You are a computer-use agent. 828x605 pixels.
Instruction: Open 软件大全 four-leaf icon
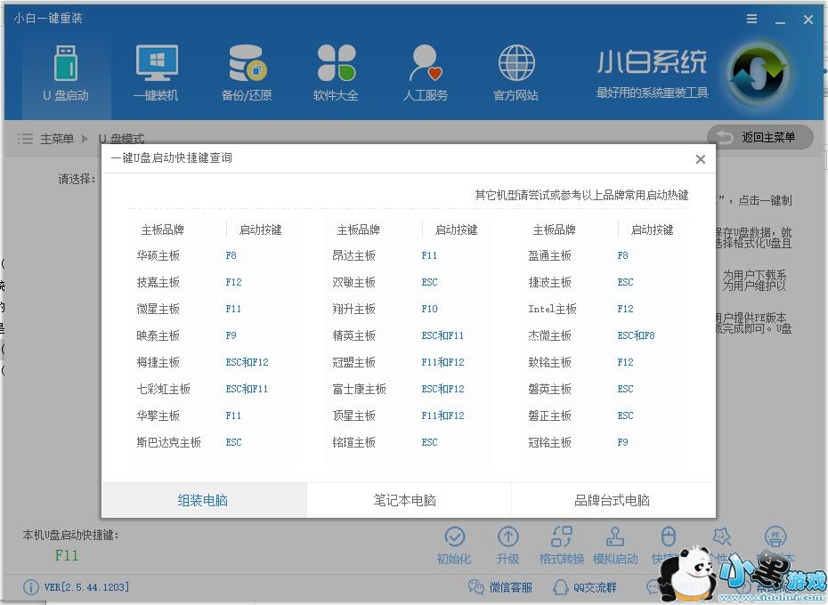pyautogui.click(x=337, y=63)
